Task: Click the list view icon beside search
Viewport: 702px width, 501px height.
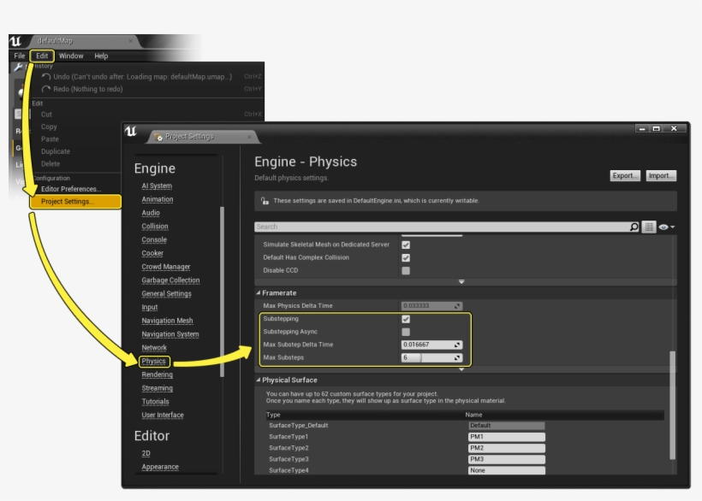Action: [x=650, y=226]
